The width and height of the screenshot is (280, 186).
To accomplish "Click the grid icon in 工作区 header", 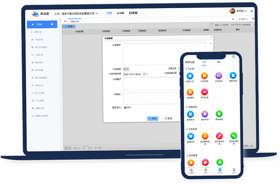I will point(52,24).
